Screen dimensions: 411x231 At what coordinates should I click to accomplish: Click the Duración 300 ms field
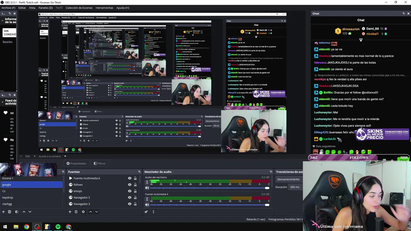296,187
